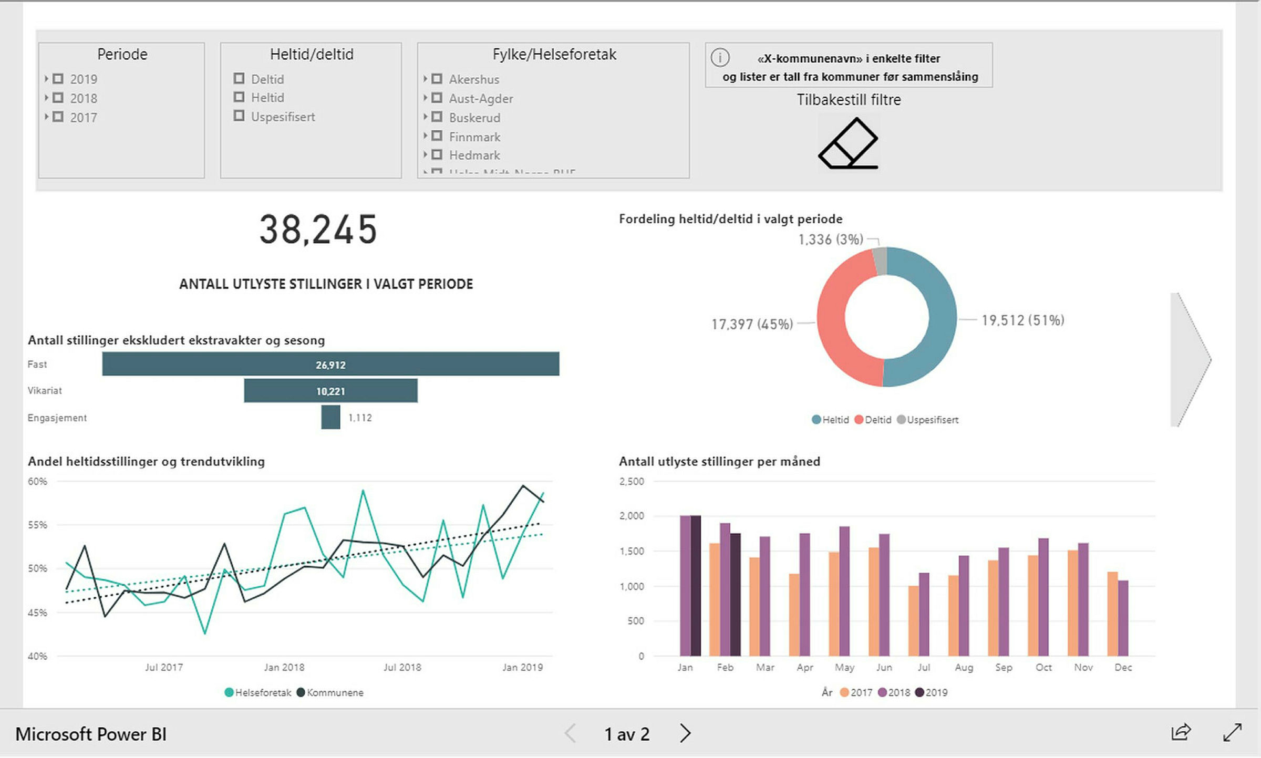Select the Vikariat bar with 10,221
Image resolution: width=1261 pixels, height=758 pixels.
330,391
